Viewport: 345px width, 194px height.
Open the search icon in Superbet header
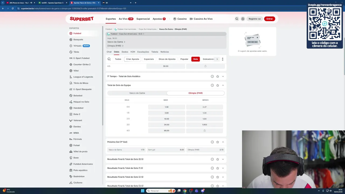pyautogui.click(x=237, y=19)
